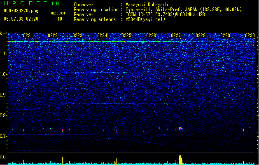Click time marker 0228
The height and width of the screenshot is (165, 259).
click(201, 35)
